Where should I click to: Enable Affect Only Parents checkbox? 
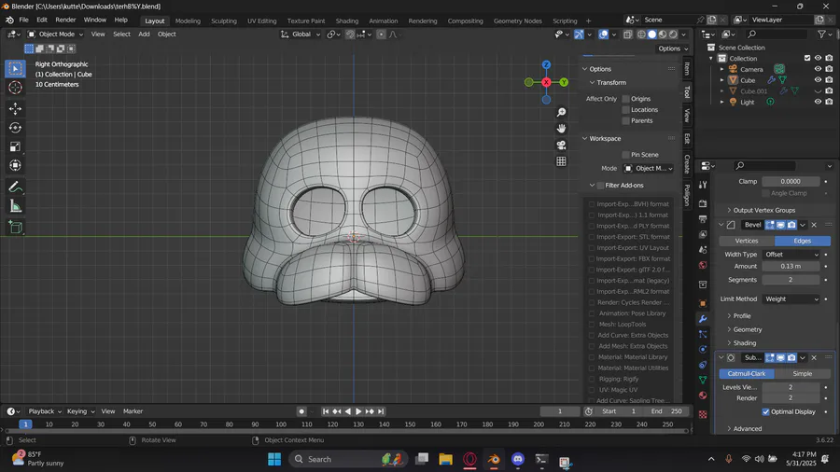coord(625,120)
